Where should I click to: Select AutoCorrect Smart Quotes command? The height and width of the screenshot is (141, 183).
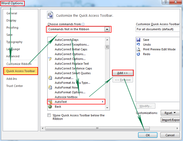(76, 73)
